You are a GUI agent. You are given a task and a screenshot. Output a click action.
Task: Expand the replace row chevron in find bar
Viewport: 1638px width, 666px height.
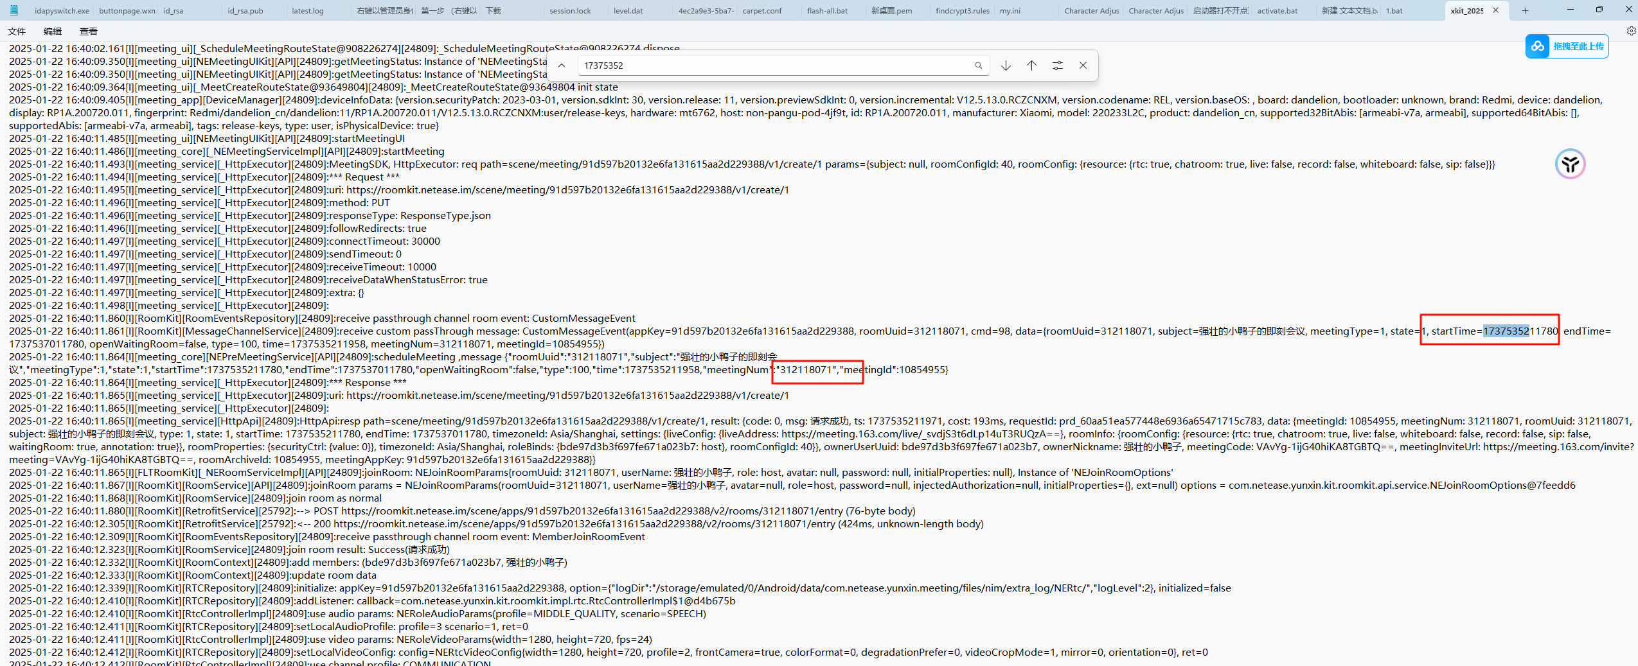pyautogui.click(x=562, y=66)
